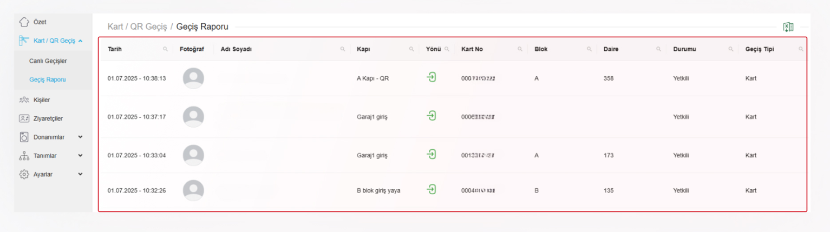
Task: Click the Ziyaretçiler visitor card icon
Action: pyautogui.click(x=24, y=118)
